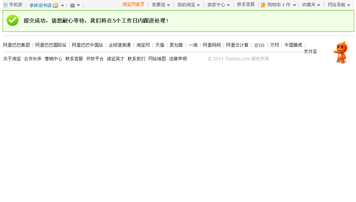356x202 pixels.
Task: Click the shopping cart icon
Action: [x=263, y=5]
